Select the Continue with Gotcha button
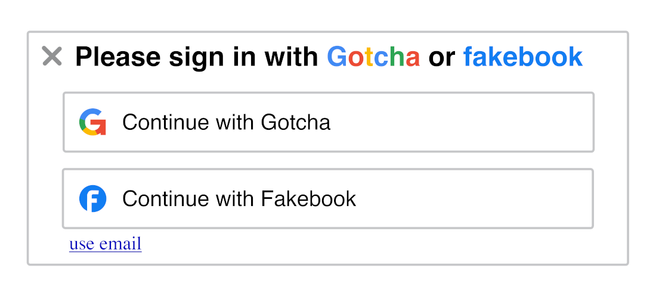 tap(329, 122)
